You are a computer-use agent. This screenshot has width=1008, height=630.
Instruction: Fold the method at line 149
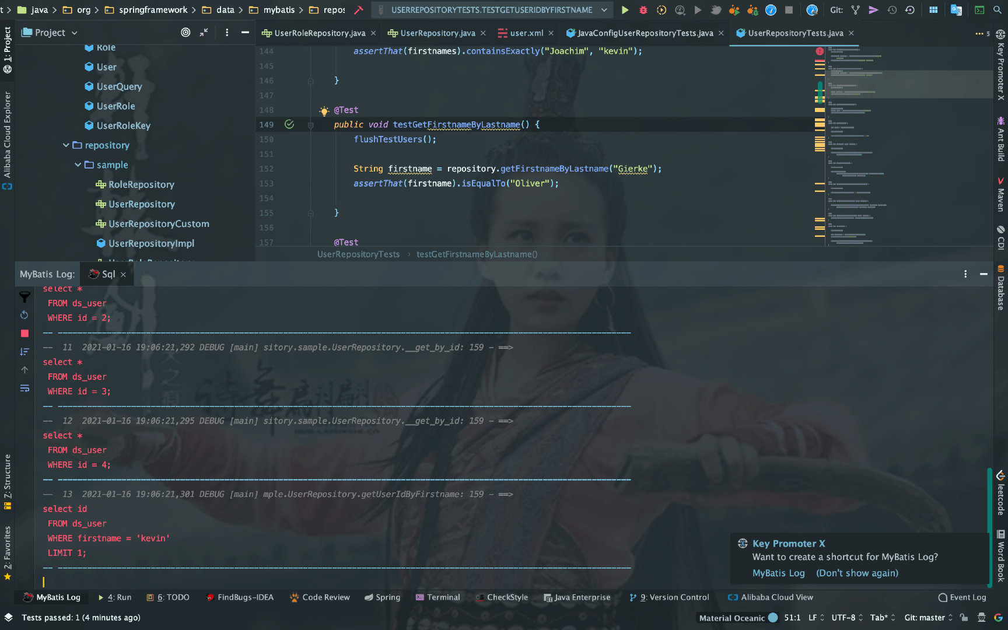coord(311,125)
